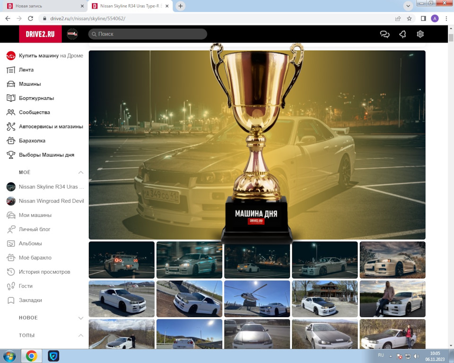The image size is (454, 363).
Task: Toggle browser side panel
Action: point(423,18)
